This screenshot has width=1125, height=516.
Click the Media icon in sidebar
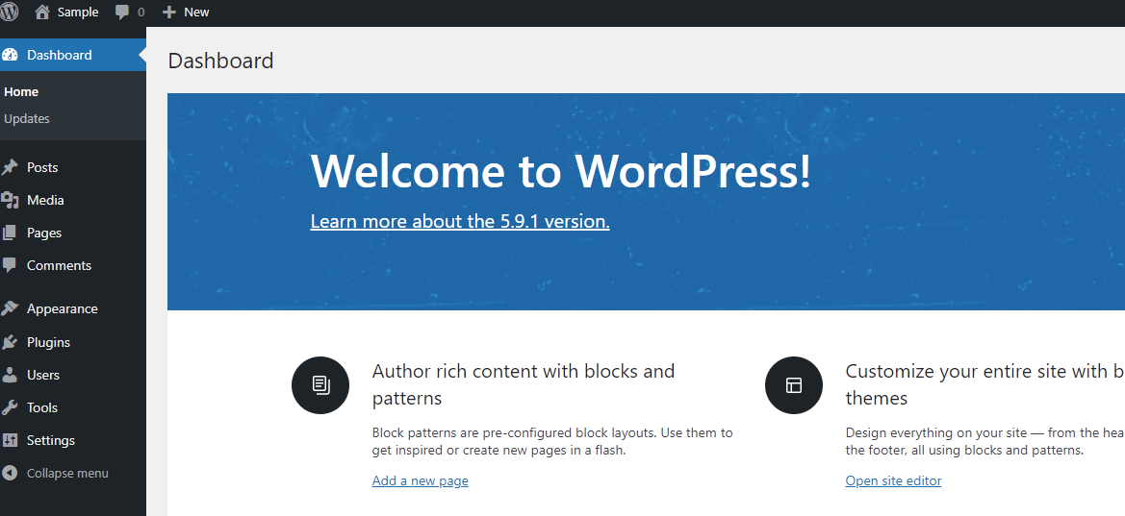coord(10,200)
